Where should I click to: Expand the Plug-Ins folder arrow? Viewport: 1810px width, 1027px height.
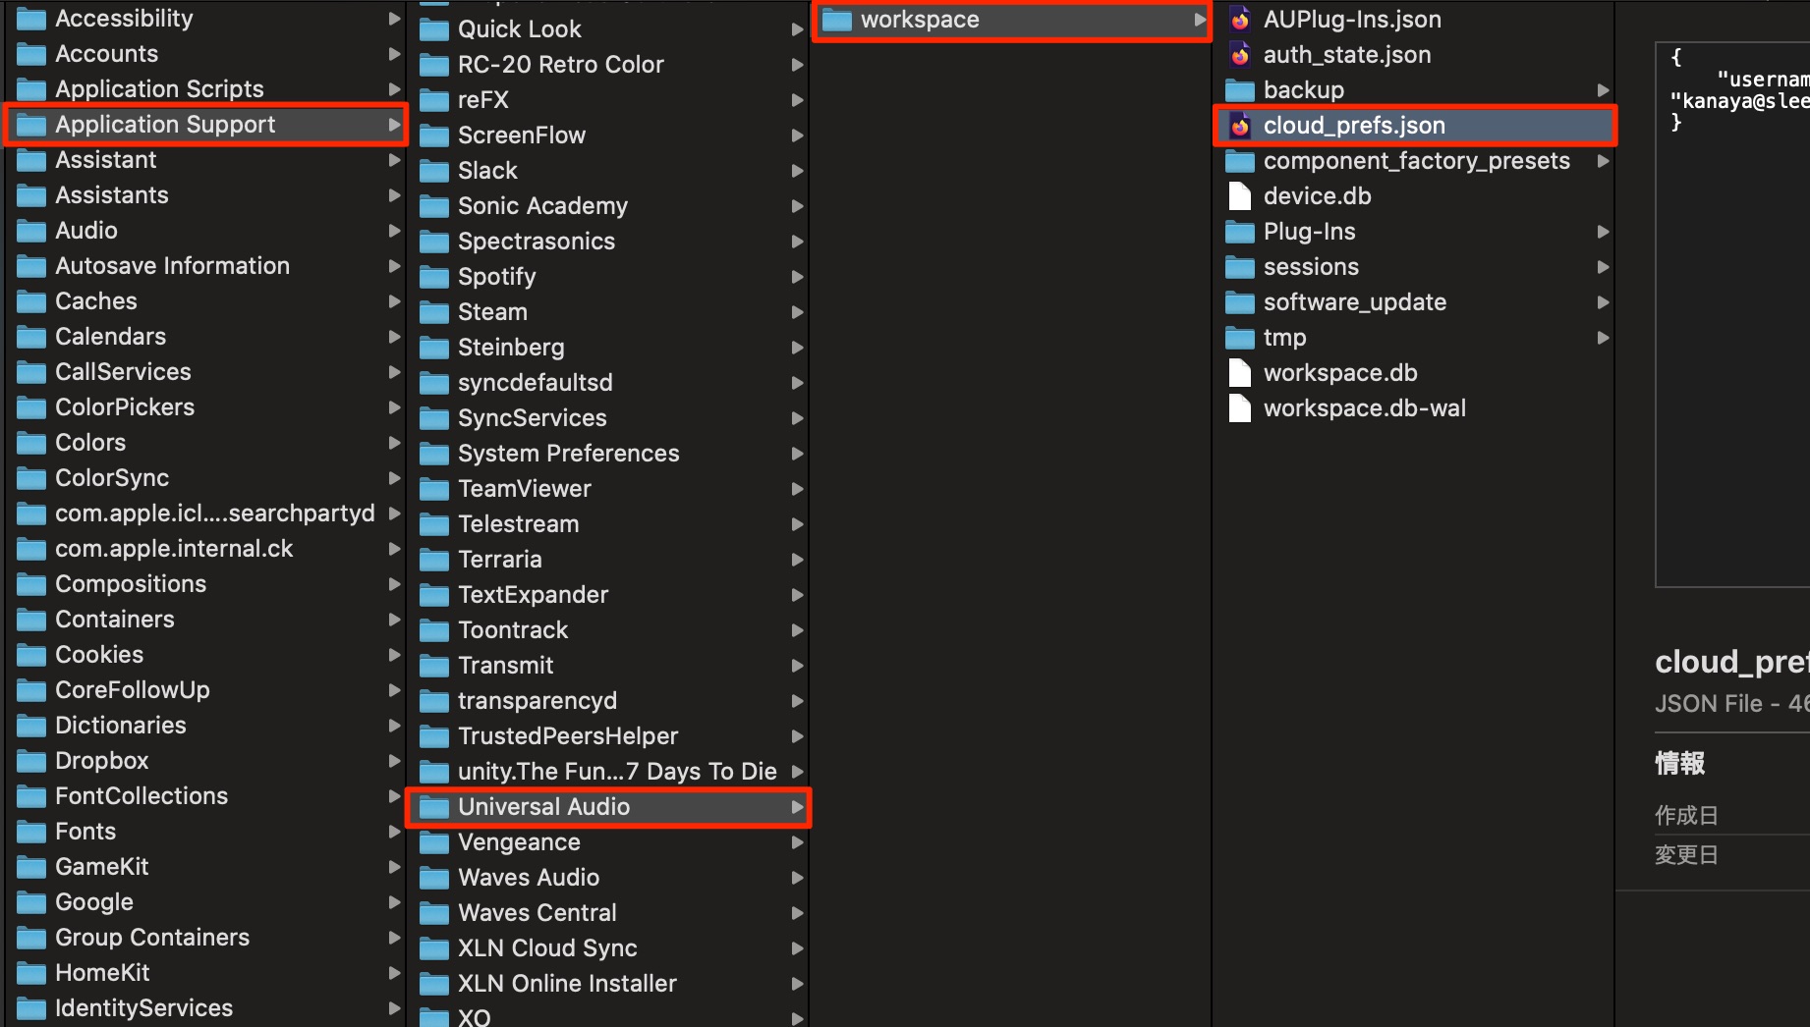(x=1603, y=232)
